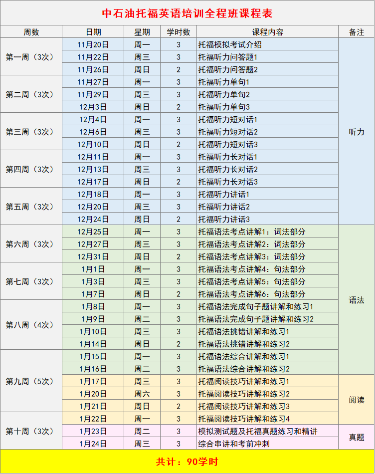Select the 学时数 column header

179,32
